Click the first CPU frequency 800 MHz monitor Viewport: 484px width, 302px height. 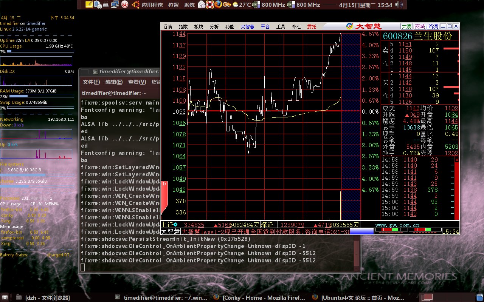[x=269, y=5]
